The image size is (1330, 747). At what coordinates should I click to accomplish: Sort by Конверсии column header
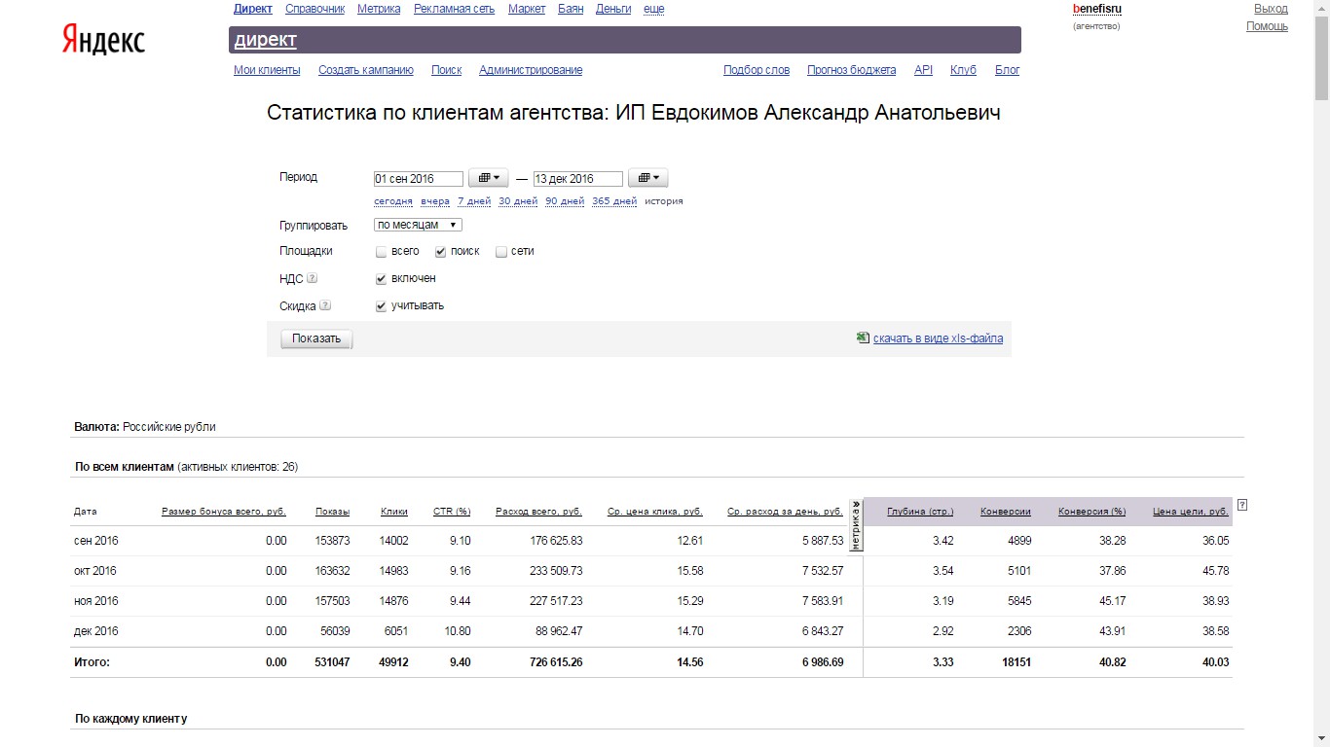[1006, 512]
